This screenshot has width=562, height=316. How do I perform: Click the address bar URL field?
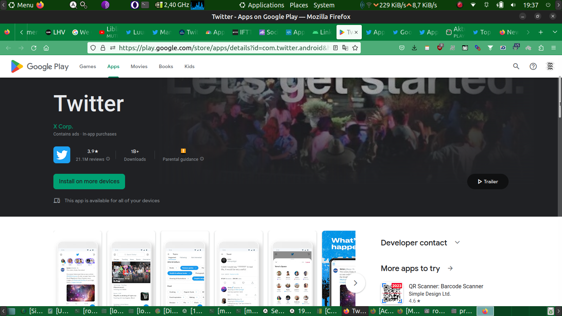point(223,48)
